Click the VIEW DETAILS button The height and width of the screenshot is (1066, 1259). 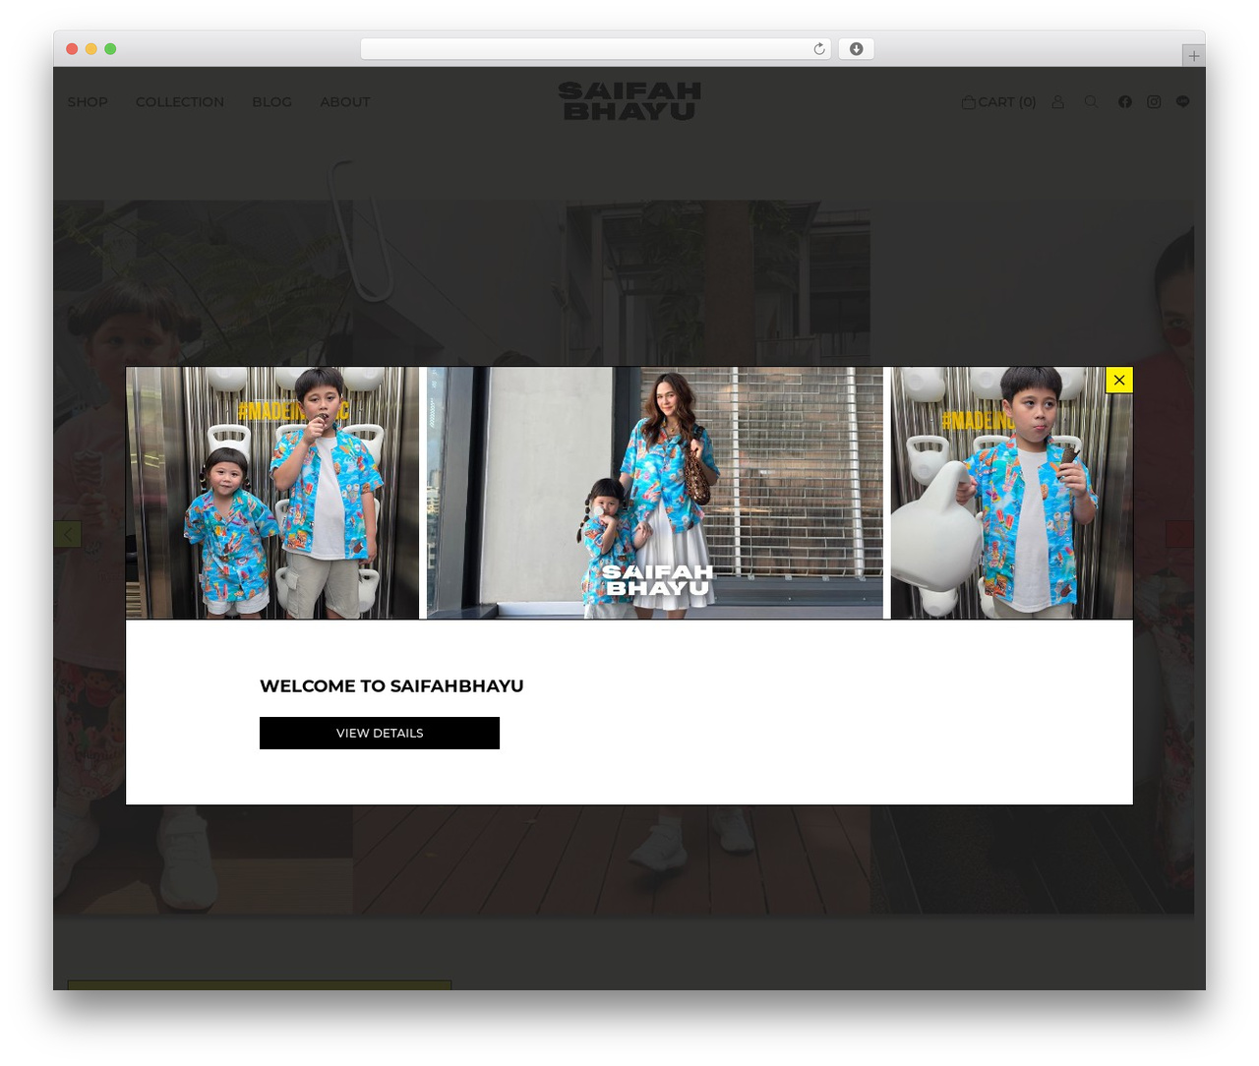[380, 733]
